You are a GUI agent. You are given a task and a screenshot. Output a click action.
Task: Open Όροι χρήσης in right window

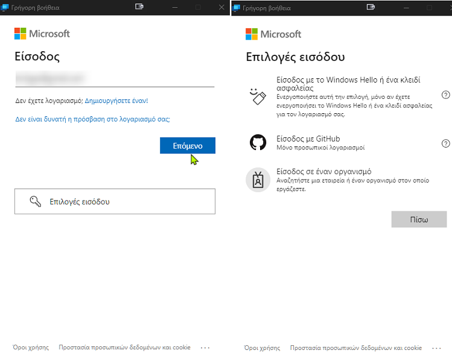tap(262, 348)
